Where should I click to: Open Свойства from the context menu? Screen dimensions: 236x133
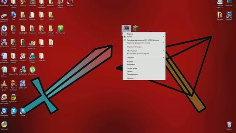pyautogui.click(x=130, y=78)
